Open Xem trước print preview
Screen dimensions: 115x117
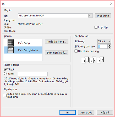(86, 113)
